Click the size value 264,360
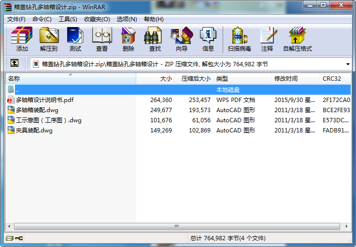Viewport: 356px width, 247px height. tap(161, 100)
